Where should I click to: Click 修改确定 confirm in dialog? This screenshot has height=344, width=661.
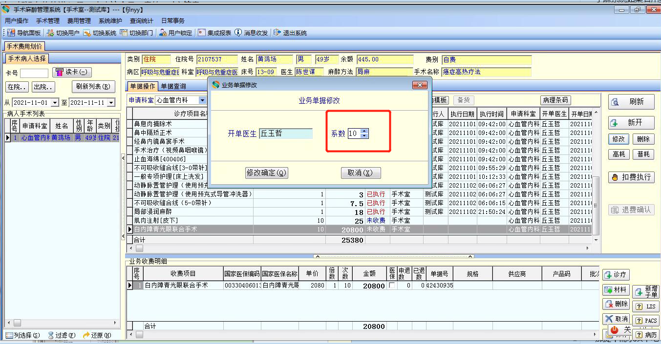pyautogui.click(x=266, y=173)
